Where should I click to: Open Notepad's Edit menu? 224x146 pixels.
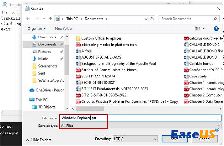14,12
